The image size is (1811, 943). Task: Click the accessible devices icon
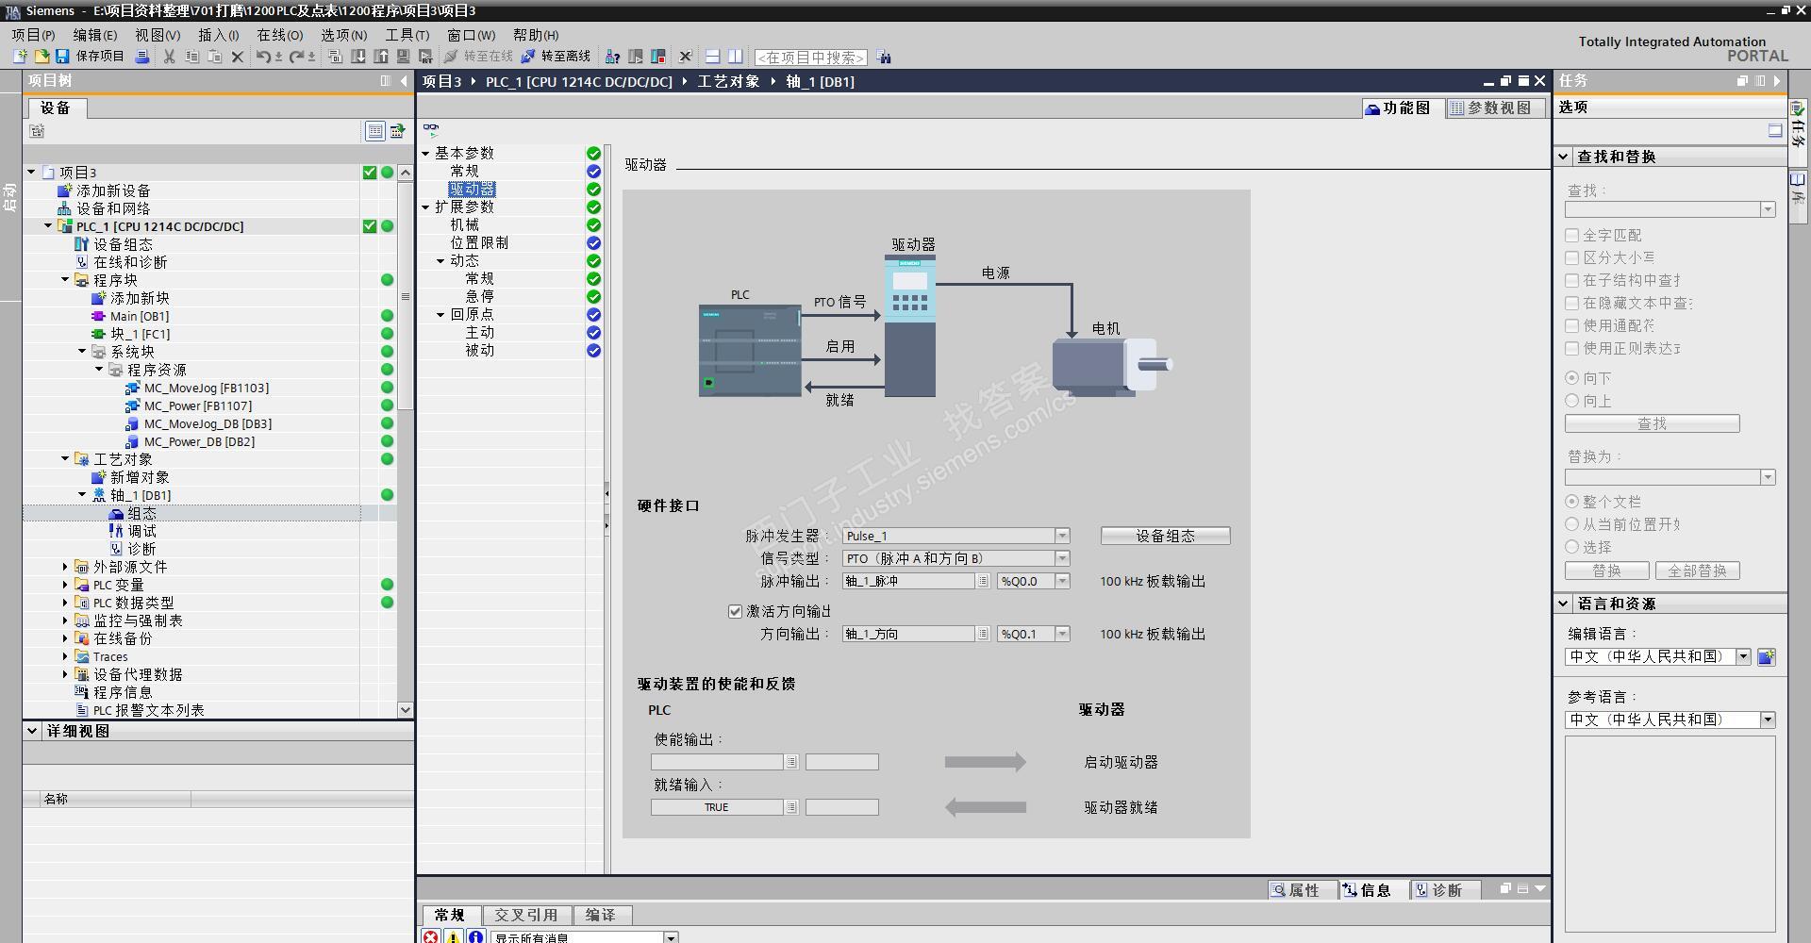click(x=612, y=57)
